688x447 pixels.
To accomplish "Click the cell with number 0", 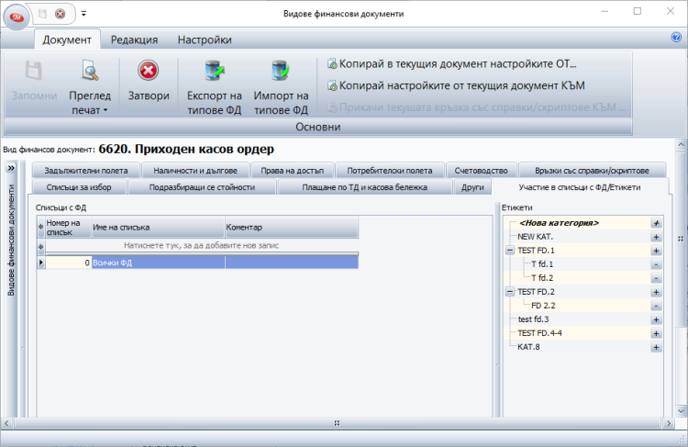I will tap(69, 263).
